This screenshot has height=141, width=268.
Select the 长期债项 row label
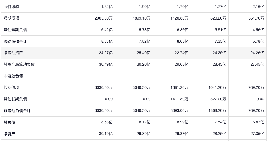[11, 87]
